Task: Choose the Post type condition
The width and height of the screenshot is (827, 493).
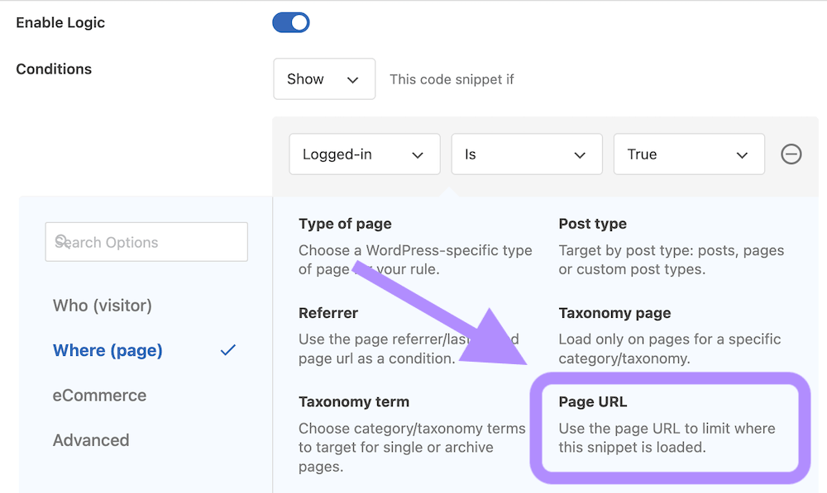Action: pyautogui.click(x=592, y=223)
